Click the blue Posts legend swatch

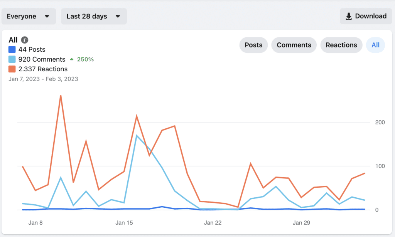point(12,50)
